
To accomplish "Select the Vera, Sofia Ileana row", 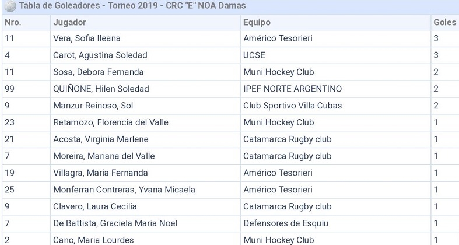I will 87,38.
